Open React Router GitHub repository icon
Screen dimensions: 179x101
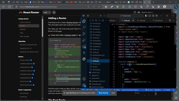pos(135,12)
